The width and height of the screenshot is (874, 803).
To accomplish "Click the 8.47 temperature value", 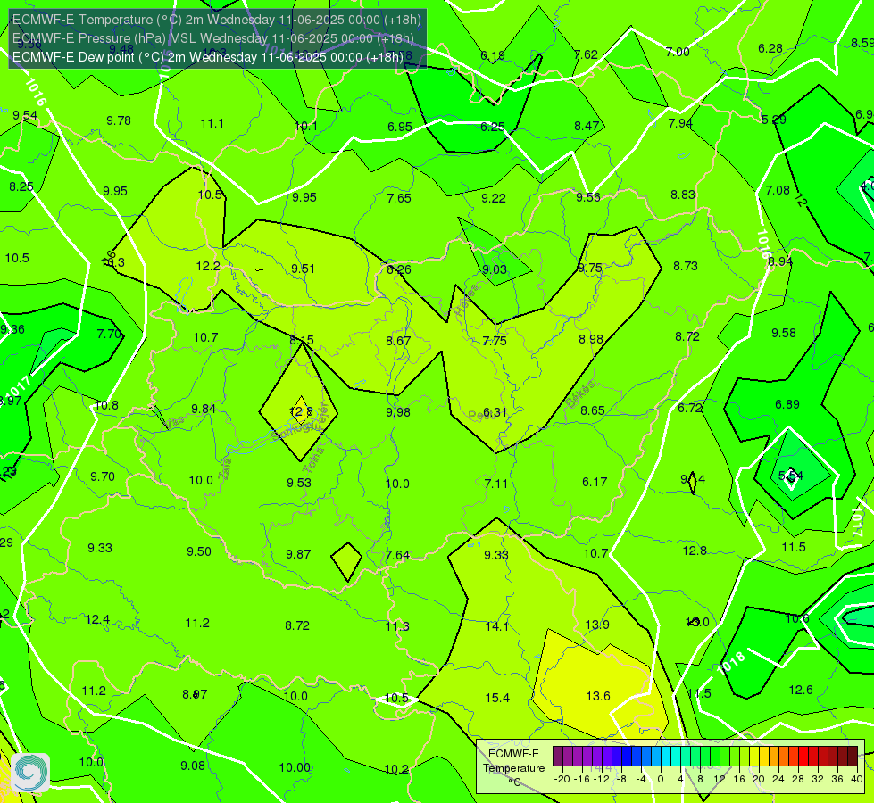I will (587, 126).
